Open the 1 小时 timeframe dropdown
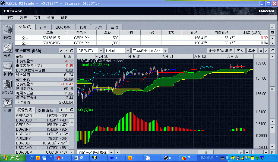This screenshot has width=278, height=162. tap(128, 51)
